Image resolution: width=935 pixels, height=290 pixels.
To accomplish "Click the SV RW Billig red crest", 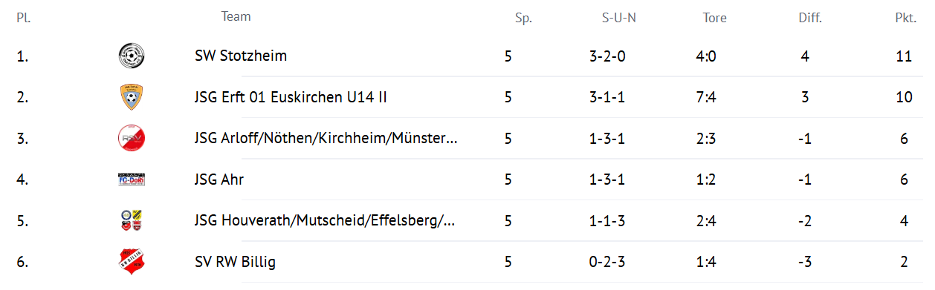I will pos(132,262).
